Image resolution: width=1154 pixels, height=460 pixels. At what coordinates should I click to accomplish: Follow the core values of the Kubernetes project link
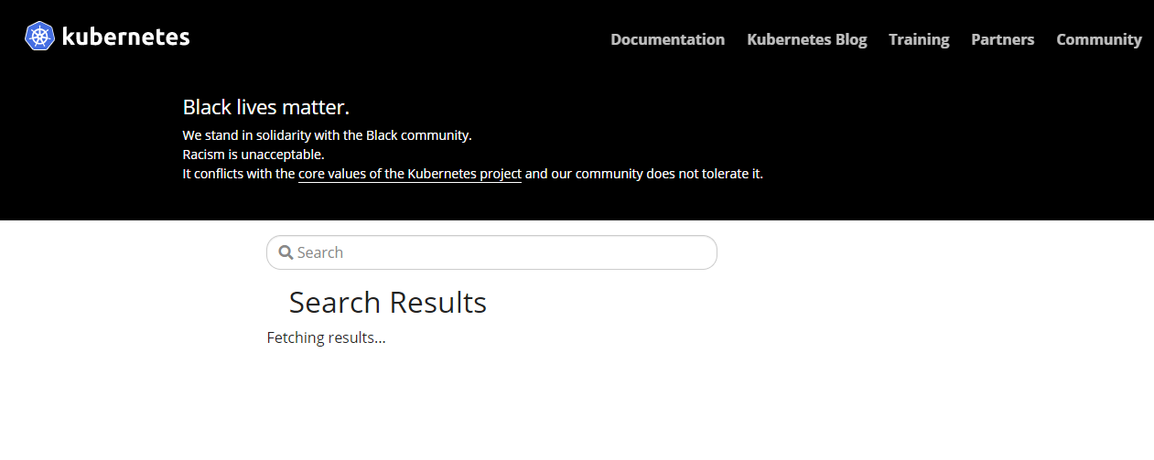tap(410, 174)
